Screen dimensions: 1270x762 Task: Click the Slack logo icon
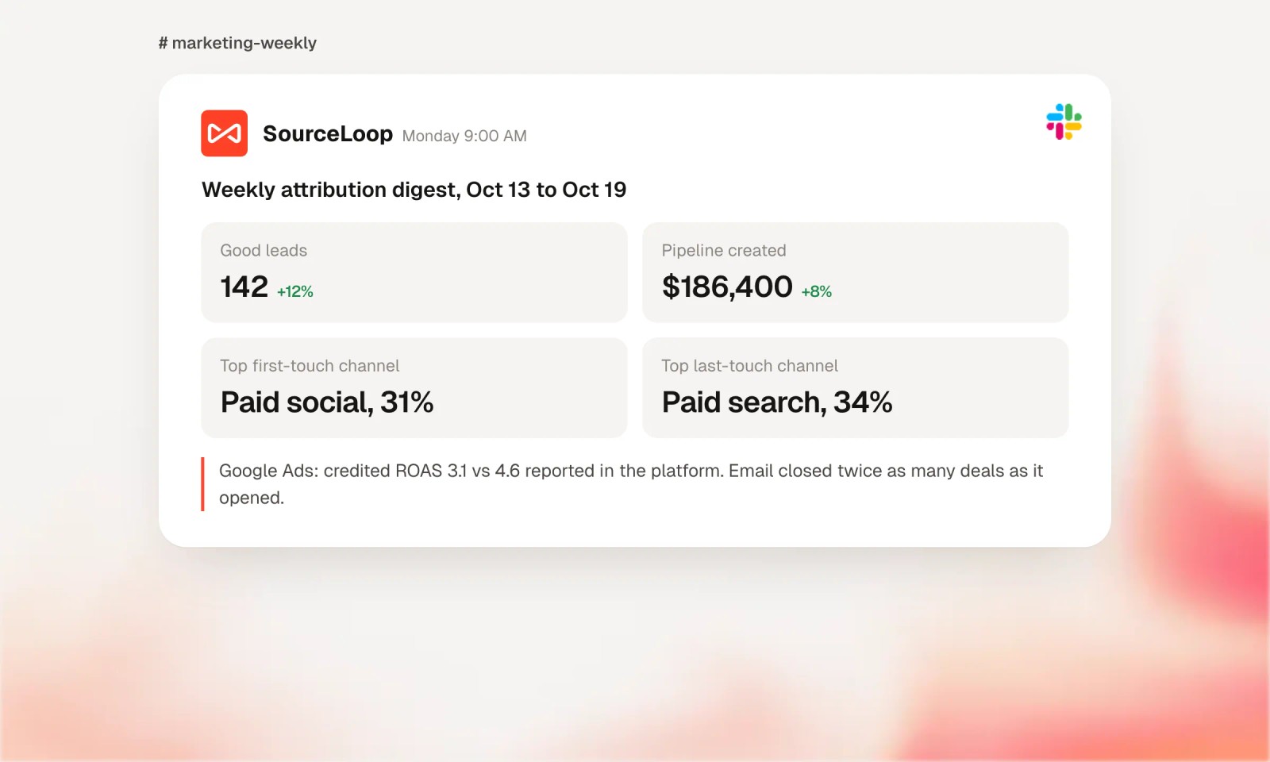coord(1064,121)
